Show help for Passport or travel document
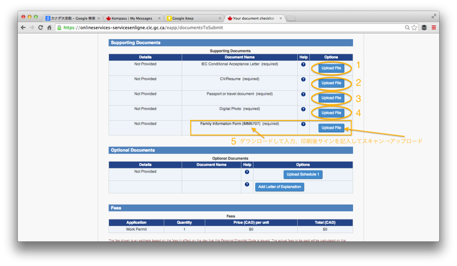This screenshot has width=457, height=266. pyautogui.click(x=303, y=94)
